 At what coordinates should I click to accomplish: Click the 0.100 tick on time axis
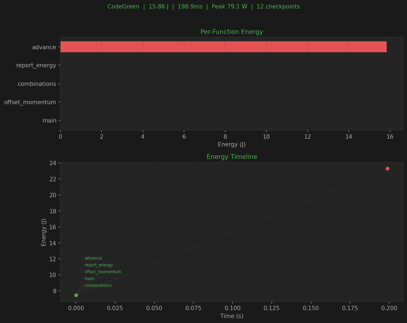click(x=233, y=309)
